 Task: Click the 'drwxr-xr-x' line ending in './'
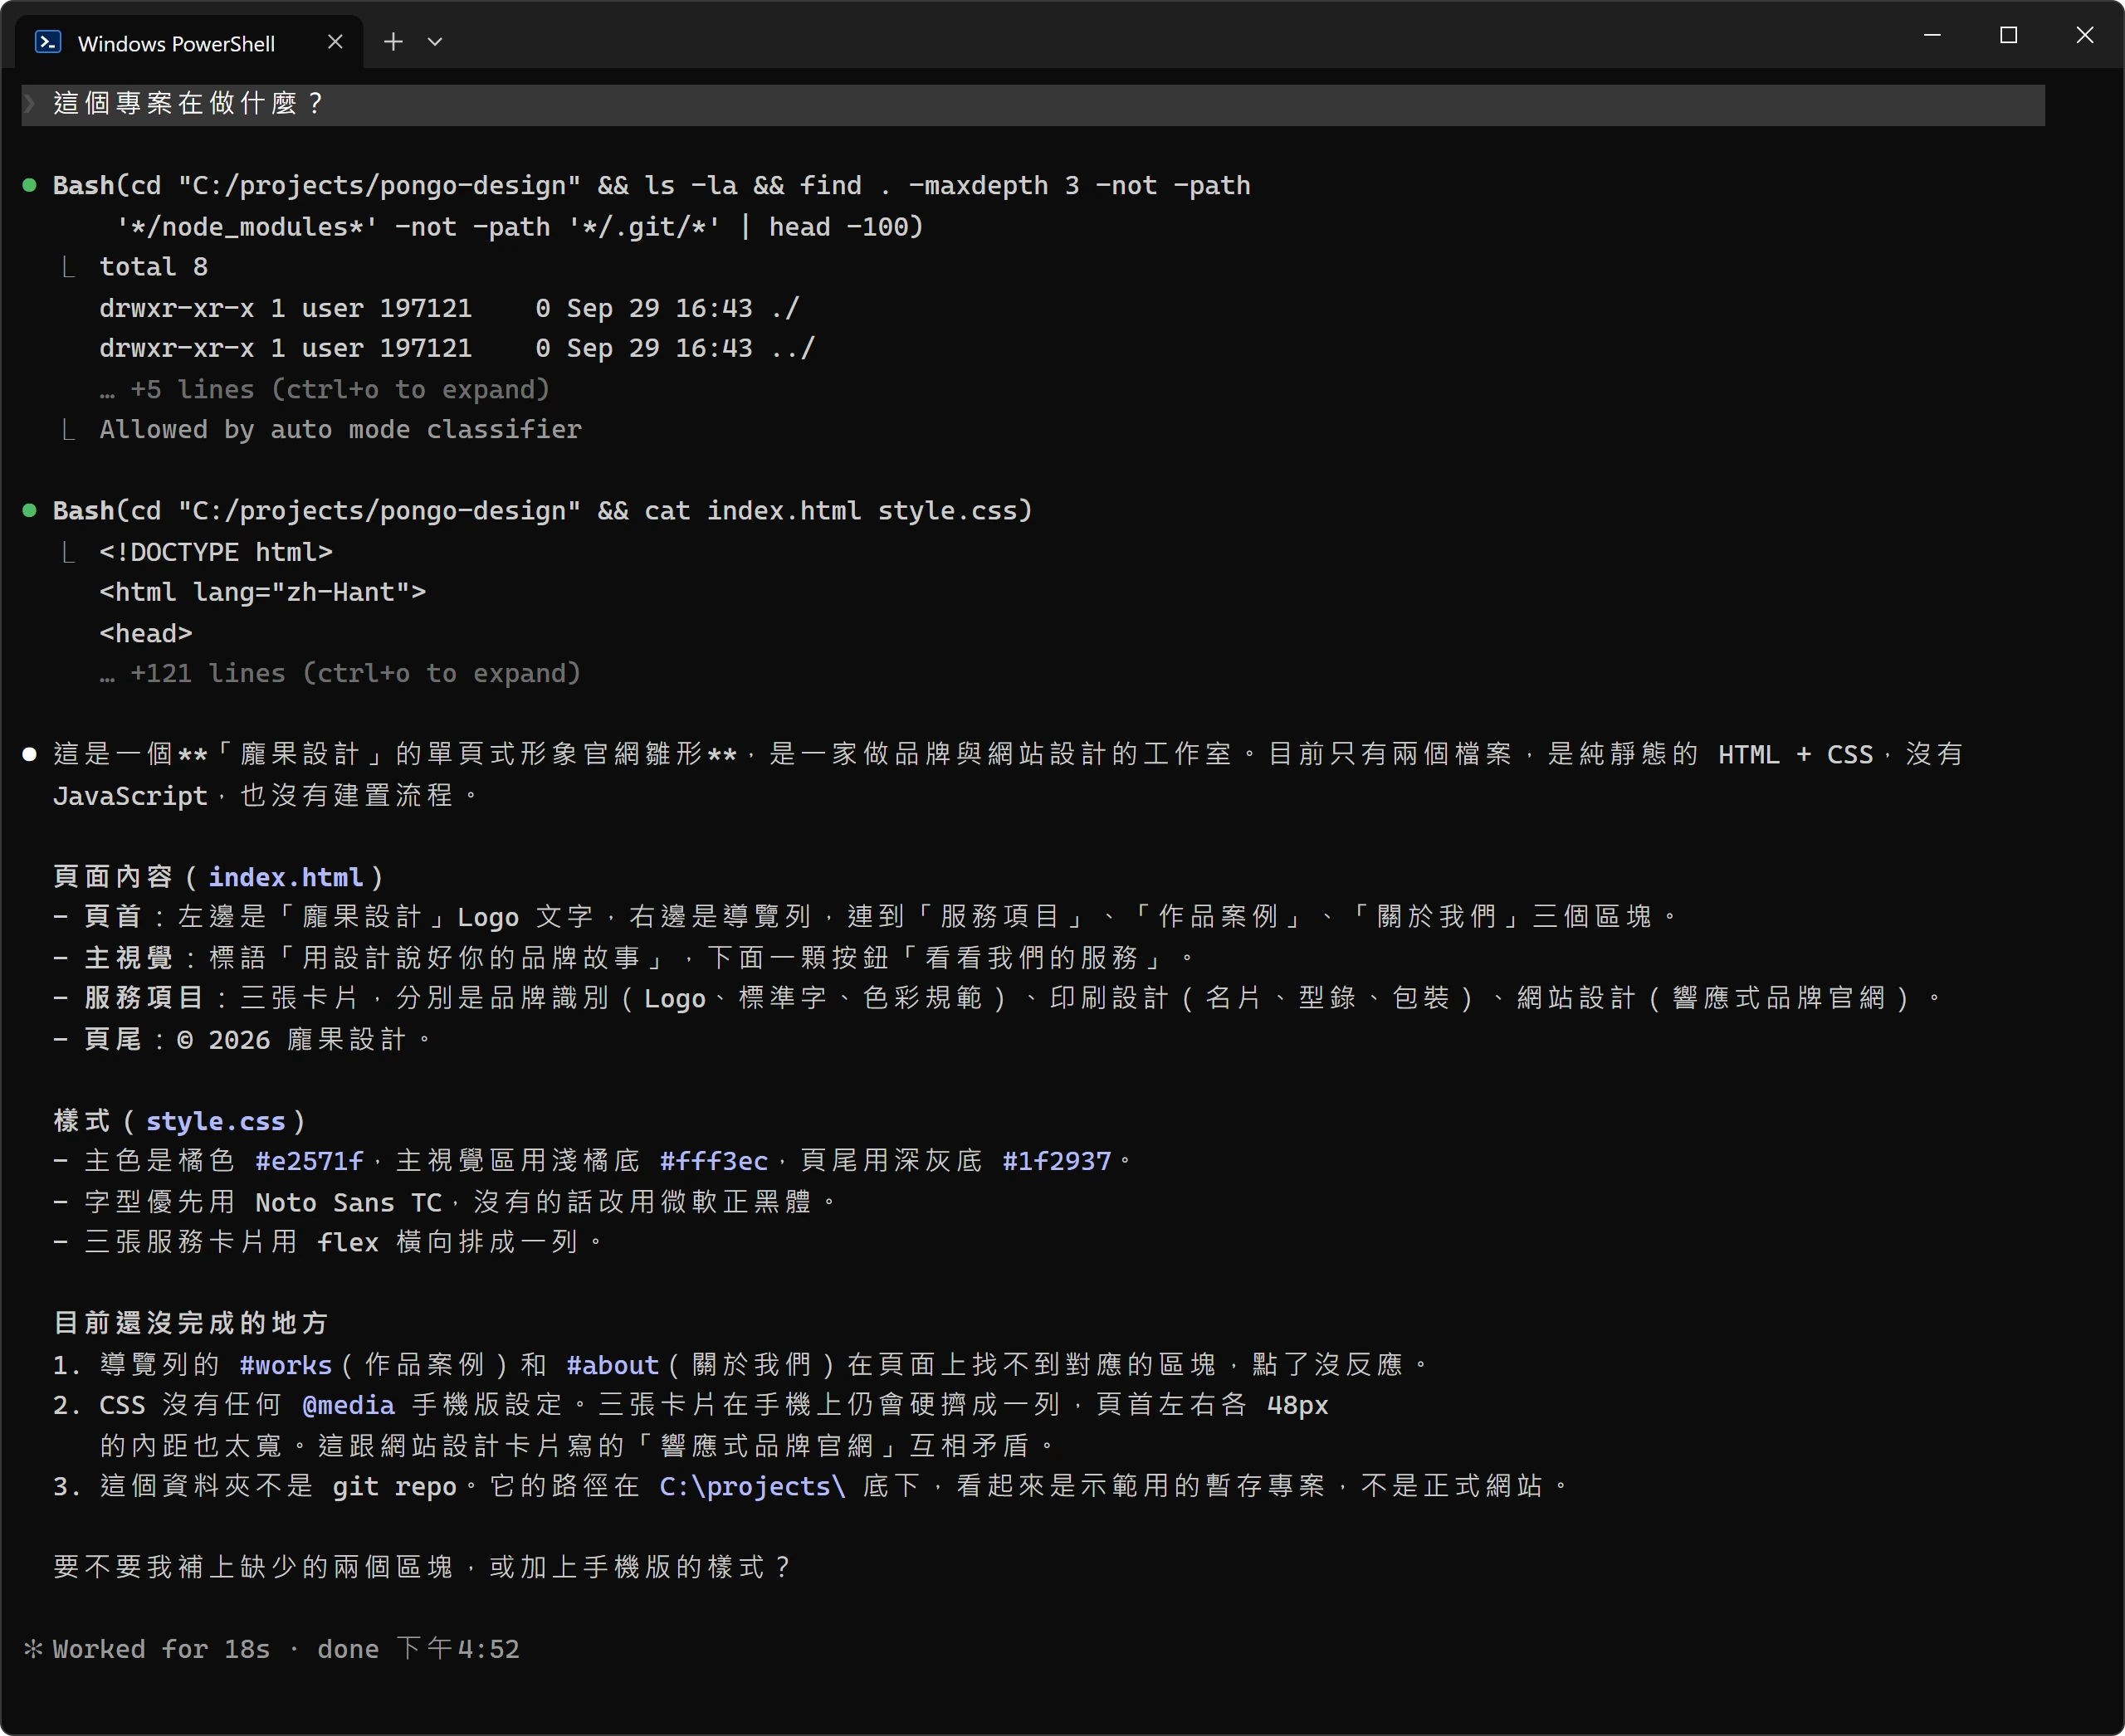click(x=449, y=308)
